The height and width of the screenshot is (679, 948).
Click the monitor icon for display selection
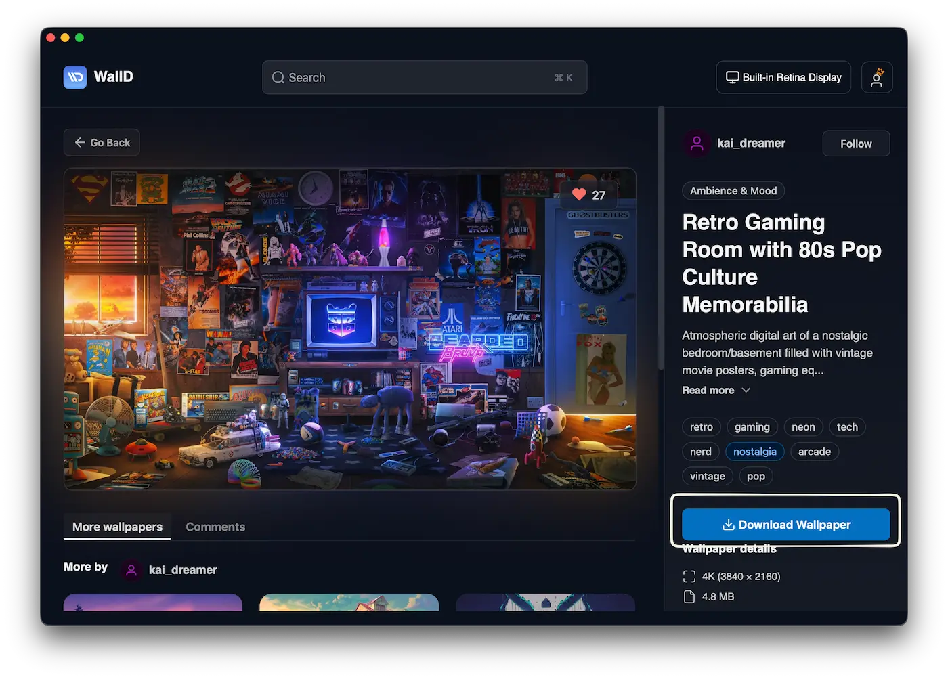[x=732, y=77]
